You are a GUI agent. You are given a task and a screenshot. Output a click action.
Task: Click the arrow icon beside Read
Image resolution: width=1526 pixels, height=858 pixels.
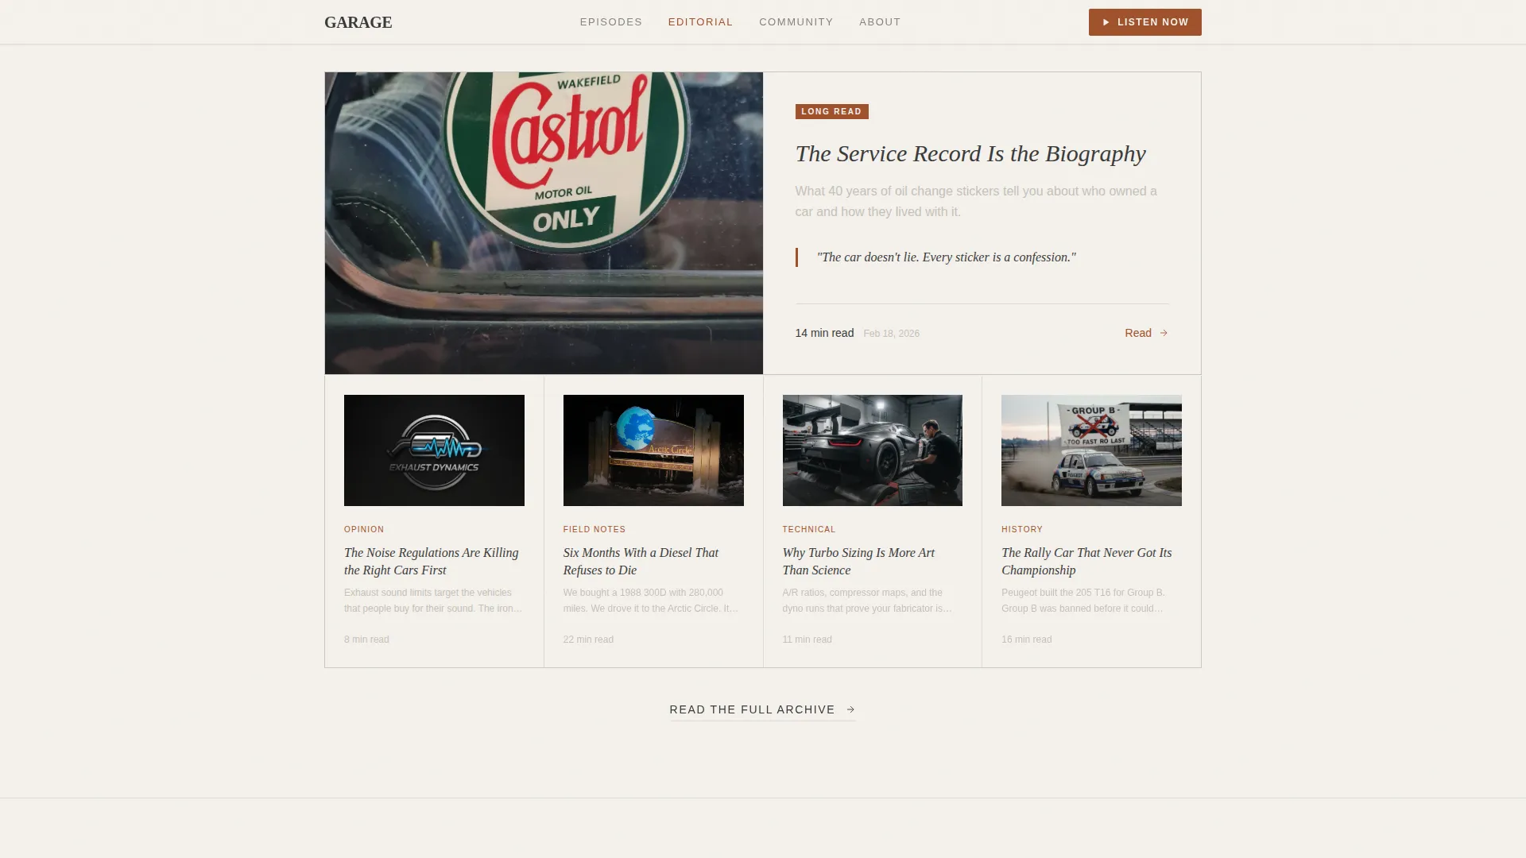click(x=1164, y=333)
